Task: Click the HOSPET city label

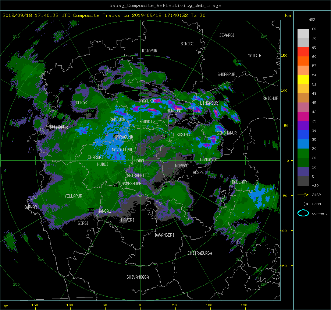Action: pos(199,173)
